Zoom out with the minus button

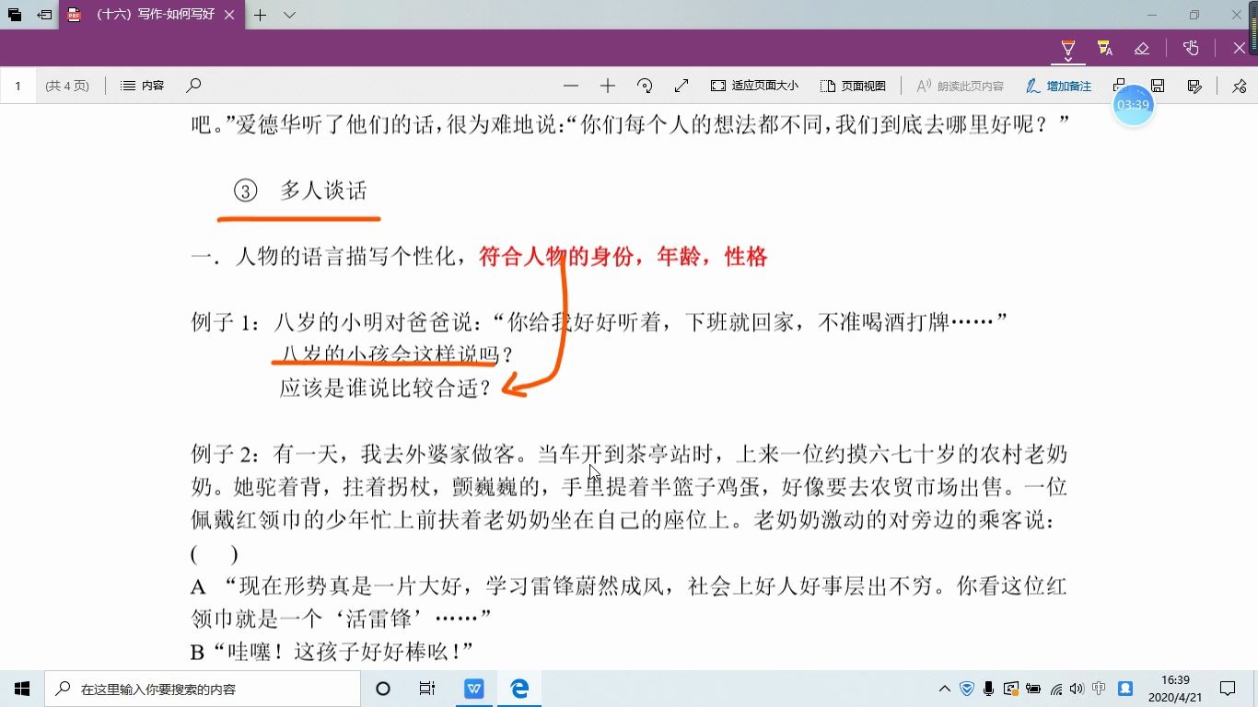point(571,86)
